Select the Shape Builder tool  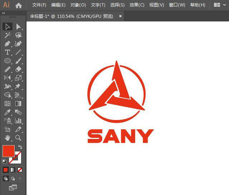click(x=8, y=95)
